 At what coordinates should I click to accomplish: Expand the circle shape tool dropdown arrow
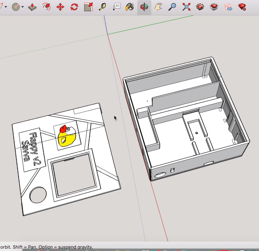23,7
